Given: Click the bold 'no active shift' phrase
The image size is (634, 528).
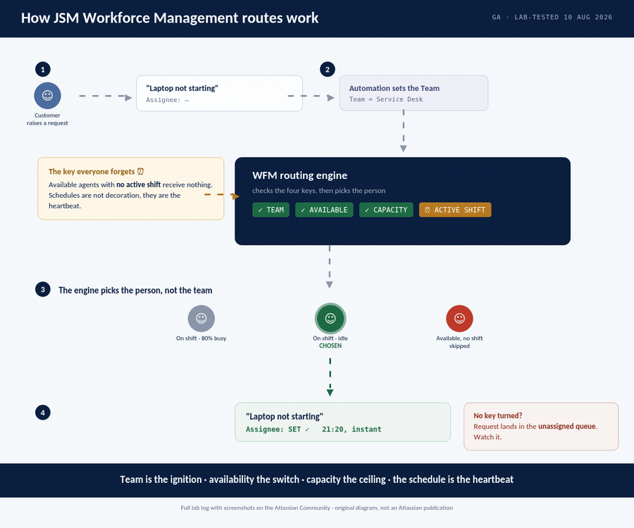Looking at the screenshot, I should [139, 184].
